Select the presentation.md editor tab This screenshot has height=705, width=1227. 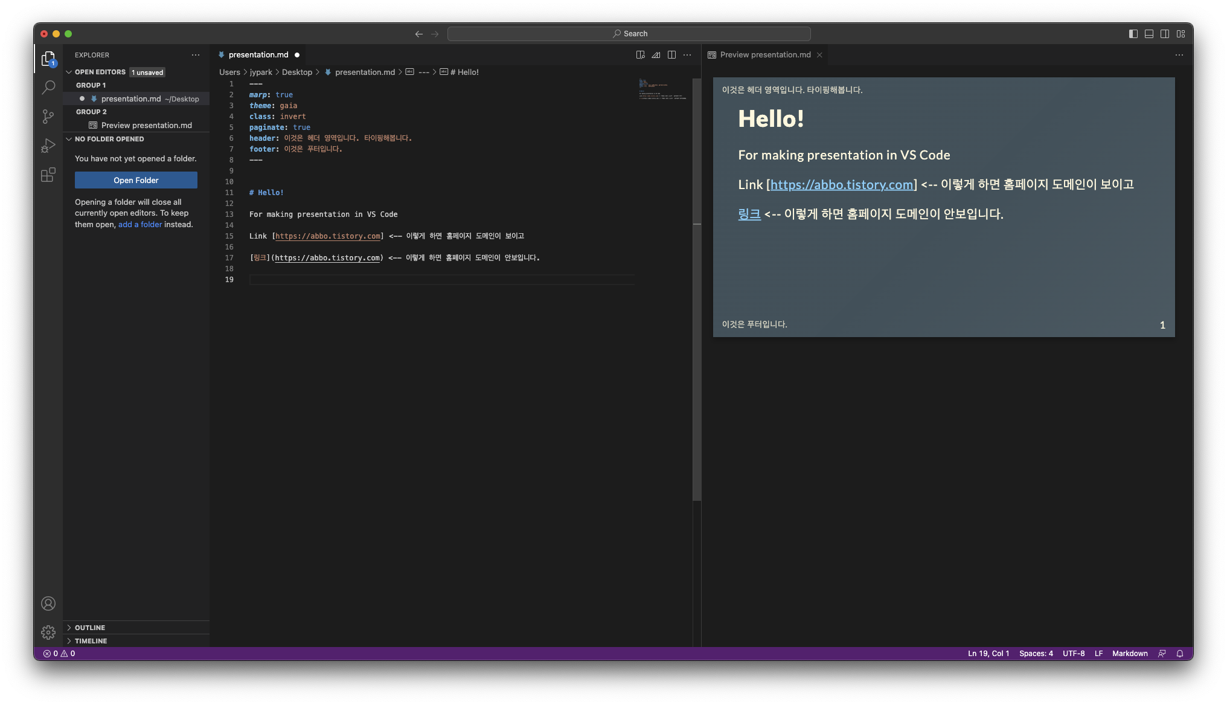[258, 55]
